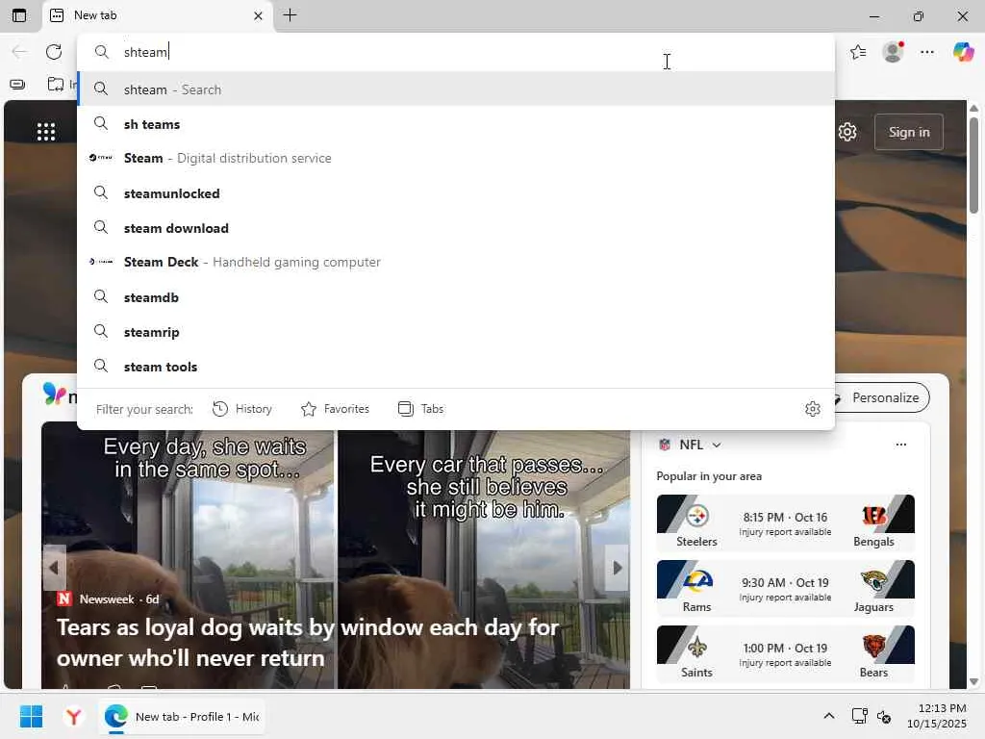Open page settings gear beside Sign in
This screenshot has height=739, width=985.
(x=847, y=132)
